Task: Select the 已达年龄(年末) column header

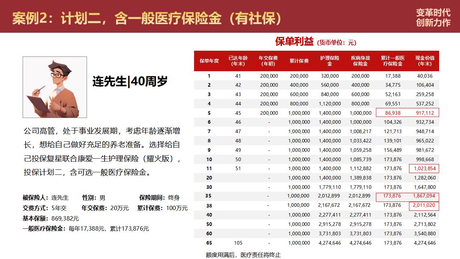Action: pos(238,61)
